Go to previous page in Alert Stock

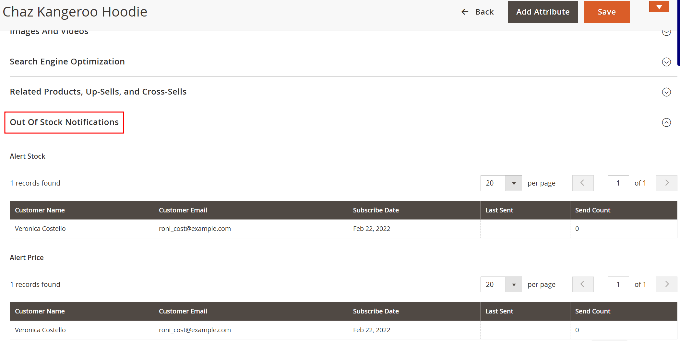click(x=582, y=183)
